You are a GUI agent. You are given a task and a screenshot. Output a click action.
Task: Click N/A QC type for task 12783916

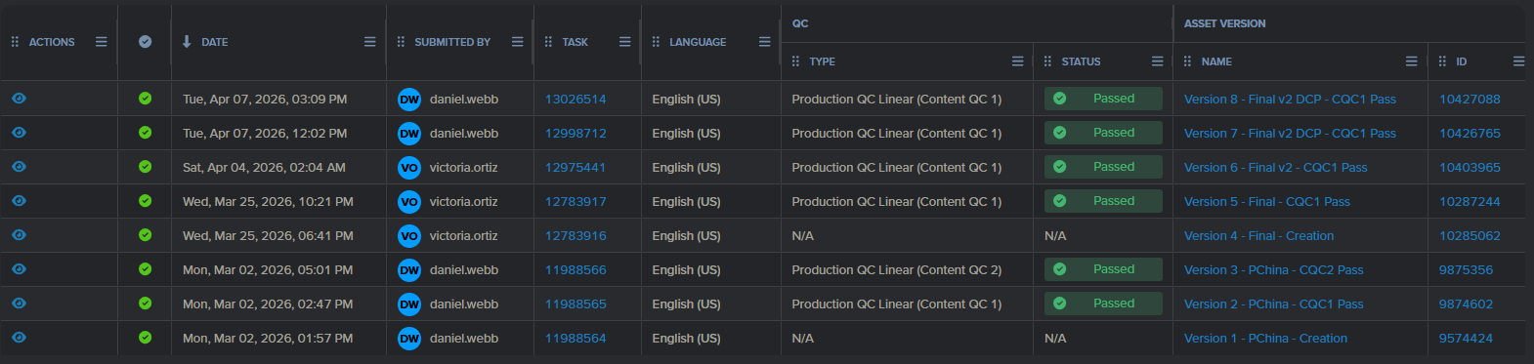pos(802,236)
